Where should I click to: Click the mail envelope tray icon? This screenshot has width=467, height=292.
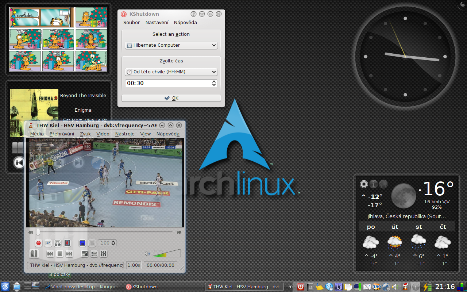tap(367, 287)
